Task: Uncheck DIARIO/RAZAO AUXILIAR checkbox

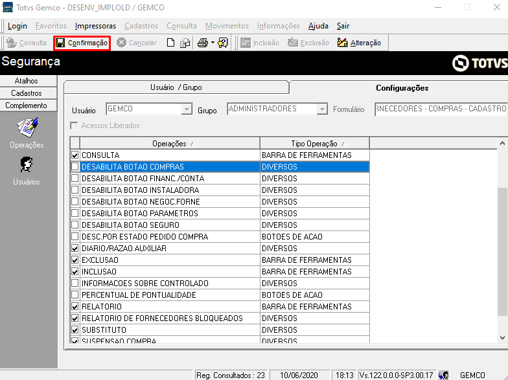Action: point(75,249)
